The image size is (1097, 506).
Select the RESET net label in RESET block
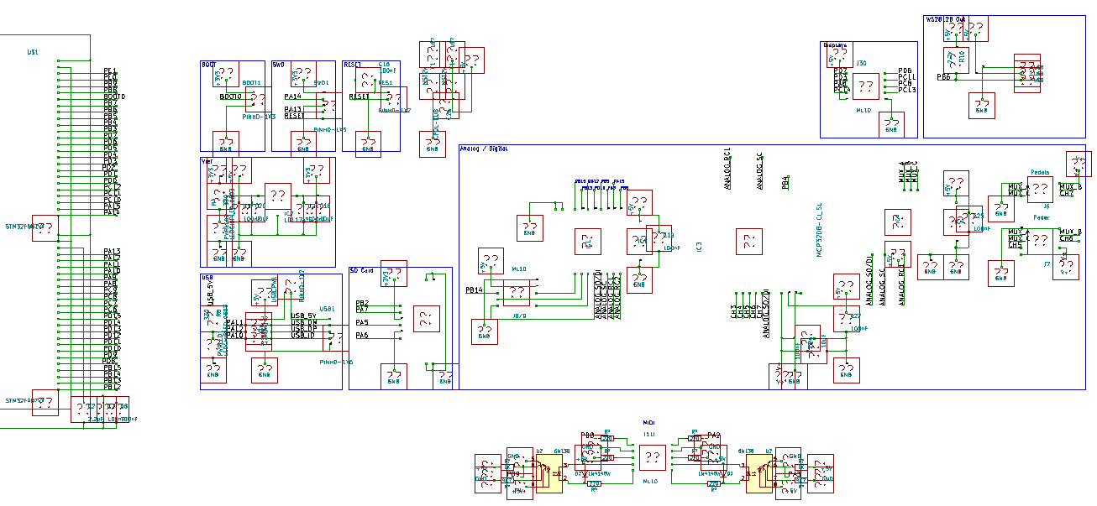click(x=359, y=97)
